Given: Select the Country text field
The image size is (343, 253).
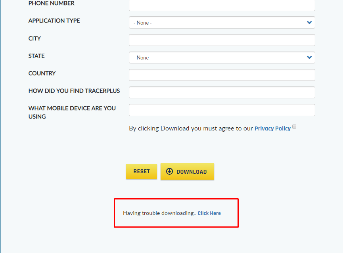Looking at the screenshot, I should click(x=222, y=75).
